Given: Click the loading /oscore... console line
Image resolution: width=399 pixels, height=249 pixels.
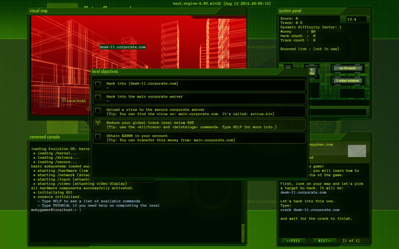Looking at the screenshot, I should click(x=55, y=162).
